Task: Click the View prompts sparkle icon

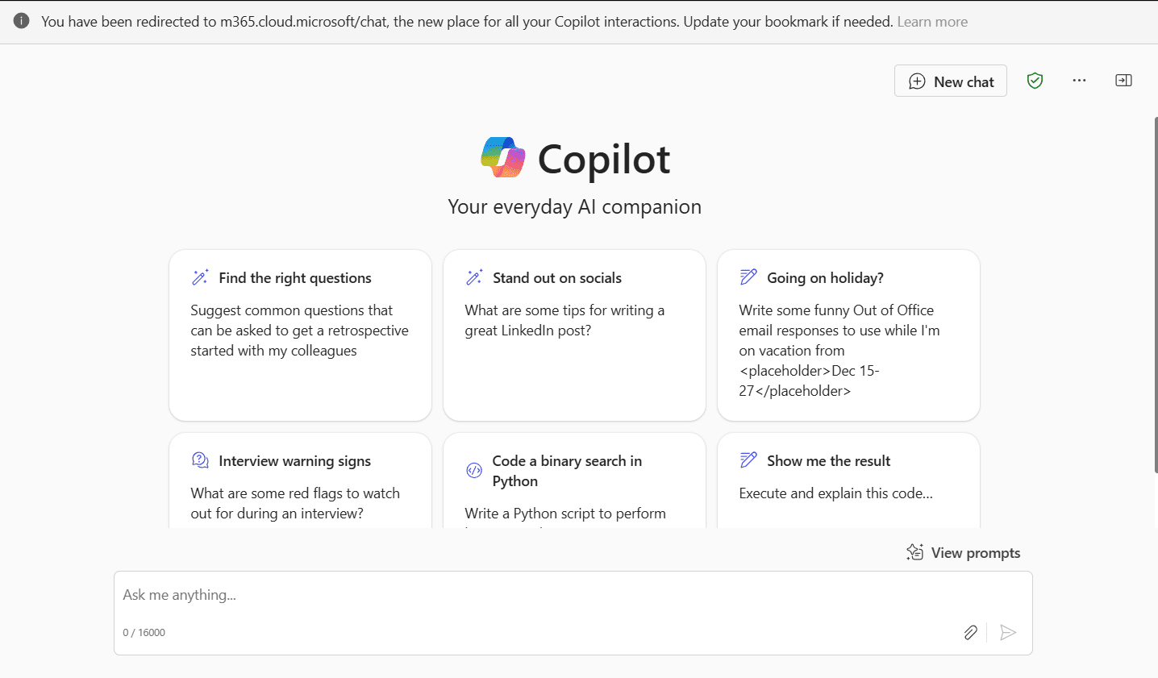Action: click(914, 551)
